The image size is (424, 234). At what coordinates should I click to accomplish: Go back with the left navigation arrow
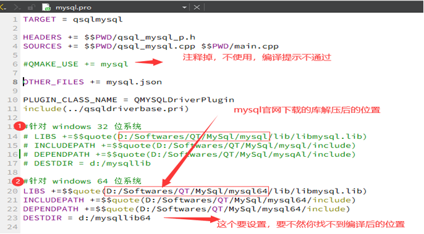pos(3,7)
